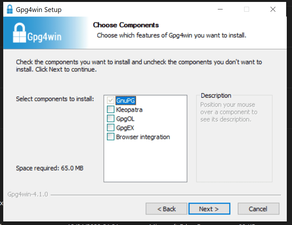The height and width of the screenshot is (225, 292).
Task: Go back with the Back button
Action: point(166,209)
